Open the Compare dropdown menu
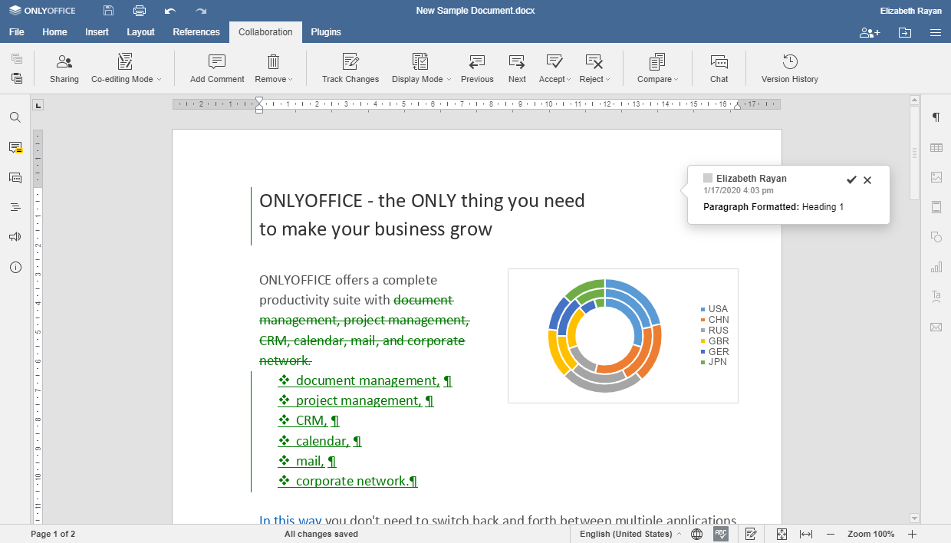951x543 pixels. click(x=657, y=67)
